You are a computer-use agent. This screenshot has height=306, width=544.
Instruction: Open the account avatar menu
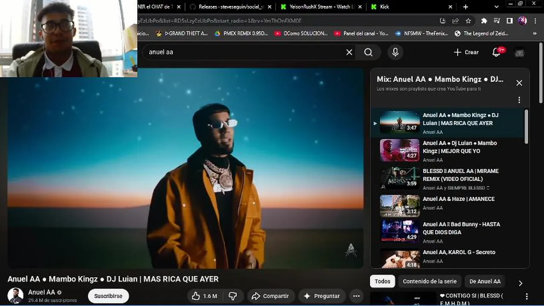520,52
